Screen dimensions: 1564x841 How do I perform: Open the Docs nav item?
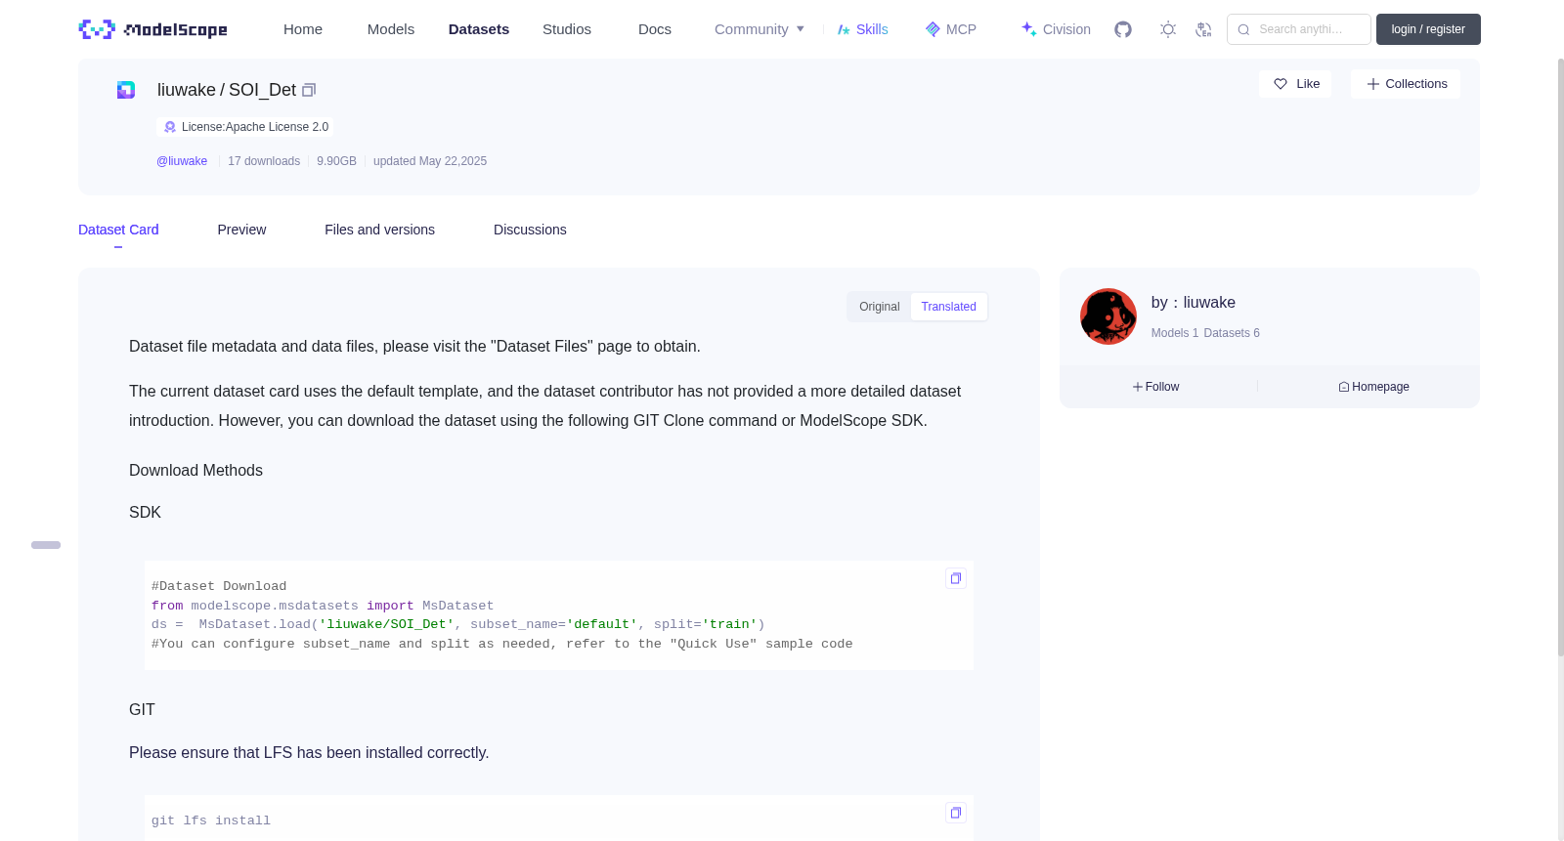pos(655,29)
